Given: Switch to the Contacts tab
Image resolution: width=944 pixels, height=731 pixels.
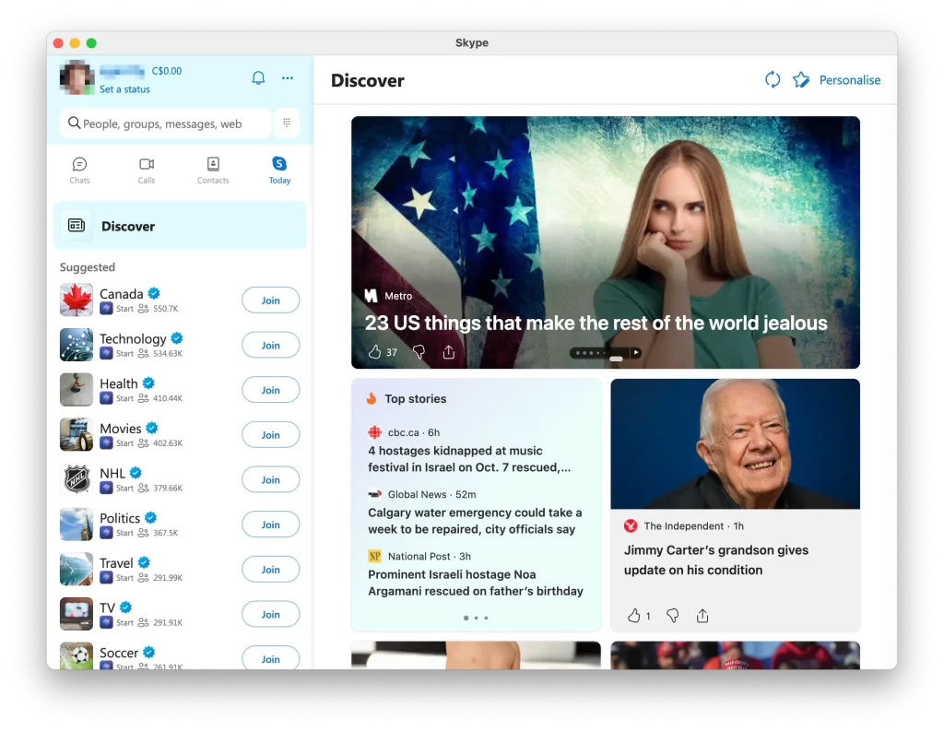Looking at the screenshot, I should 213,171.
